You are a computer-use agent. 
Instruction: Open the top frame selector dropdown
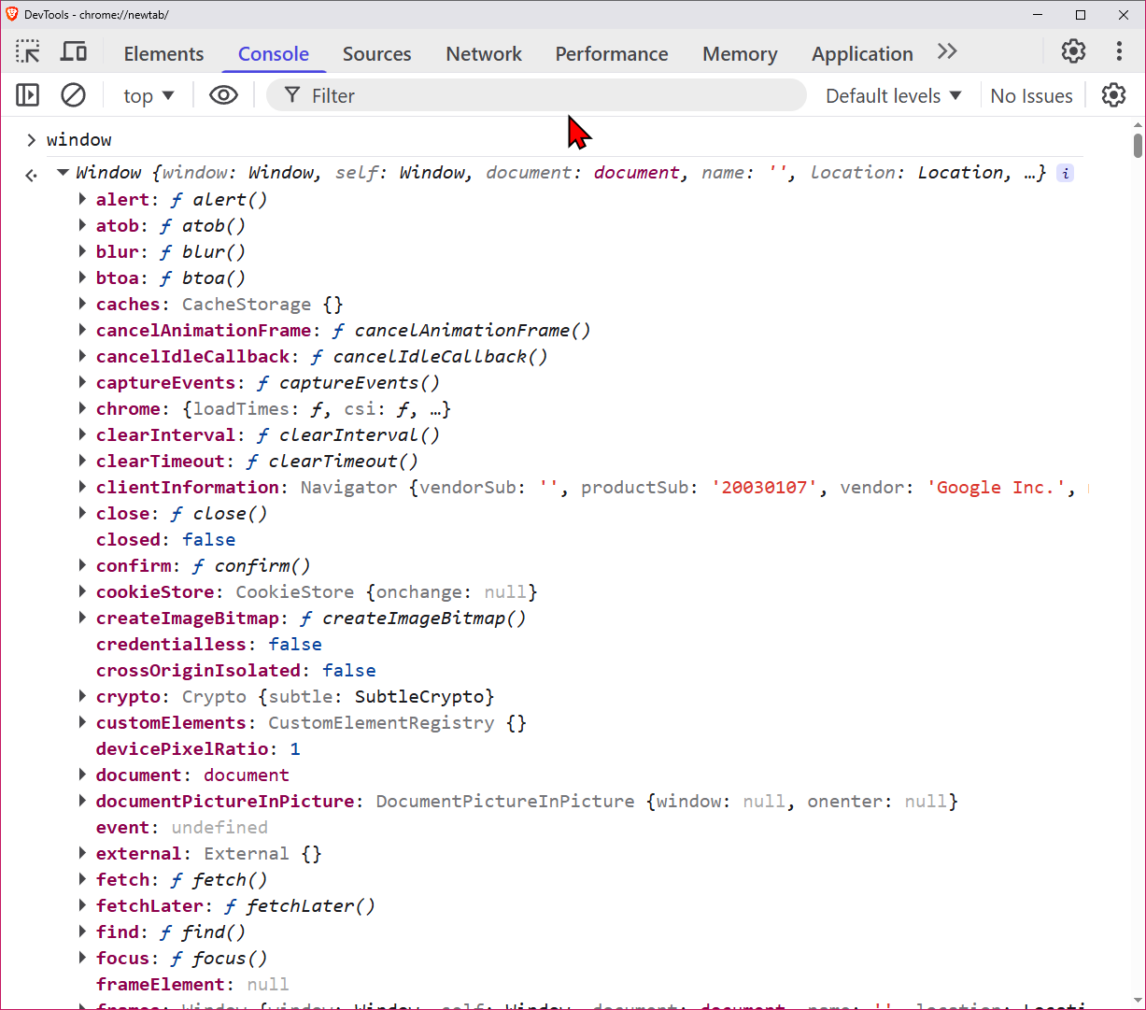click(148, 94)
